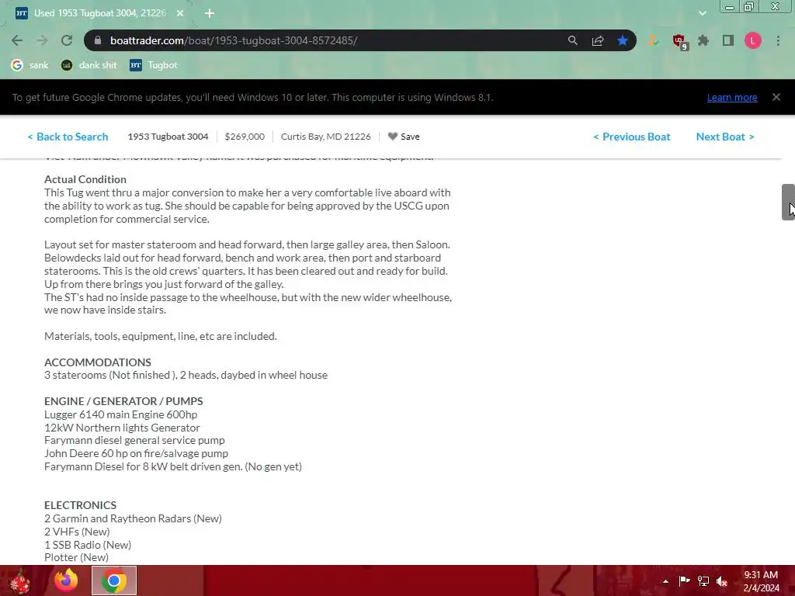Click the page vertical scrollbar thumb
795x596 pixels.
coord(788,202)
